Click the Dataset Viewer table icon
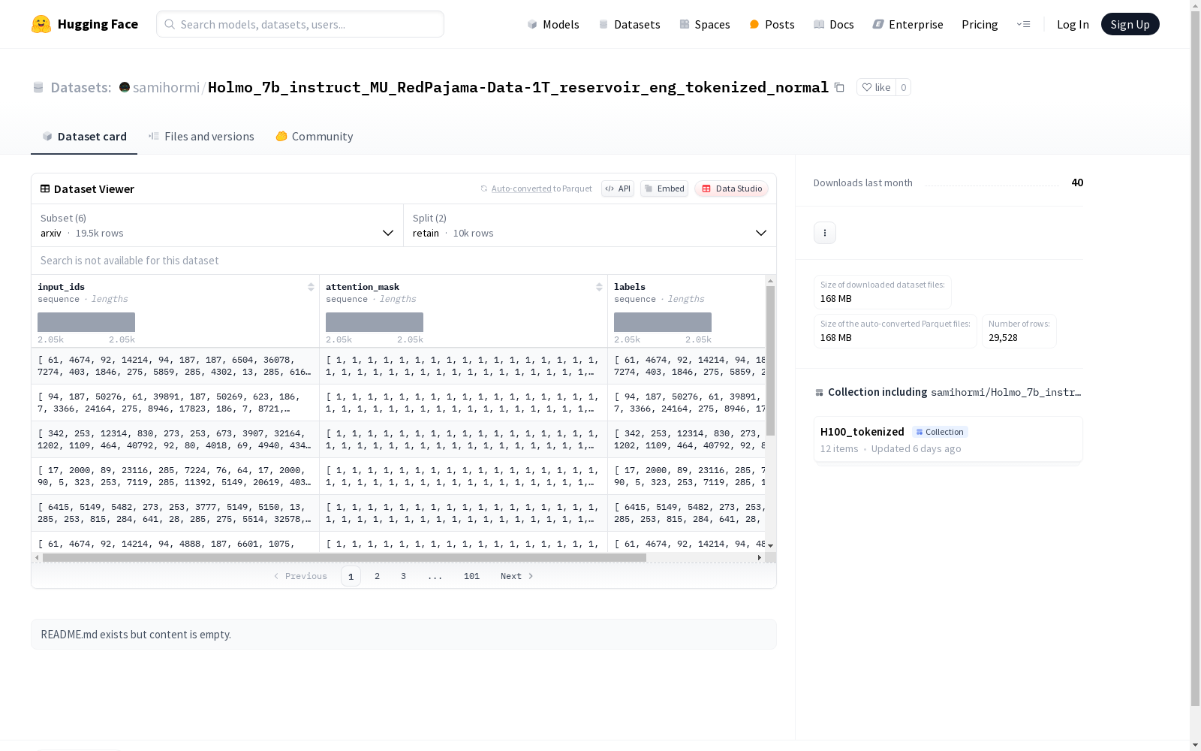 click(45, 189)
